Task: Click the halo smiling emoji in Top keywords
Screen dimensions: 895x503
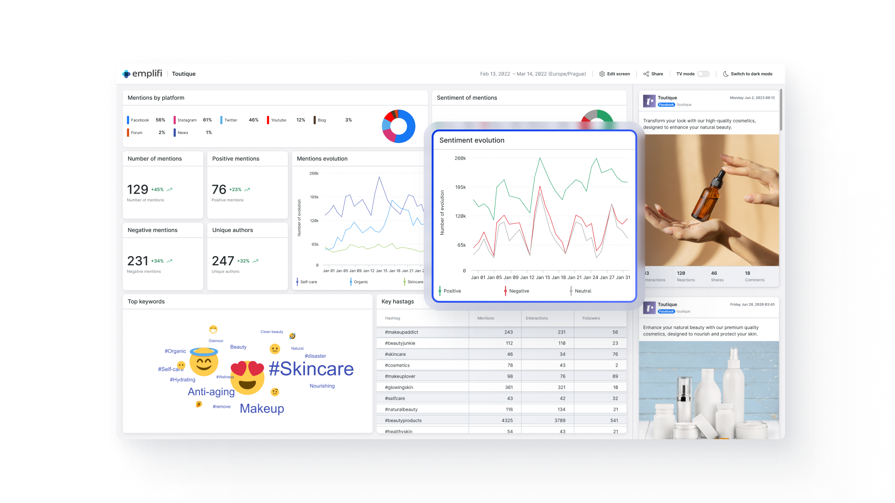Action: 204,362
